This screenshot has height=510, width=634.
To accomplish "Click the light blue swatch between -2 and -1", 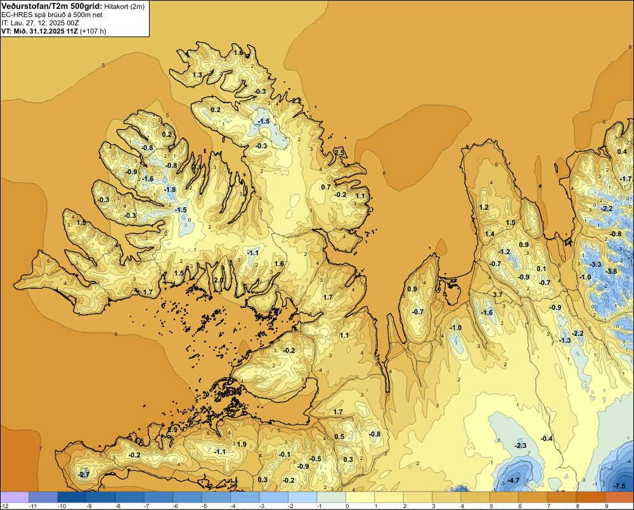I will click(302, 497).
